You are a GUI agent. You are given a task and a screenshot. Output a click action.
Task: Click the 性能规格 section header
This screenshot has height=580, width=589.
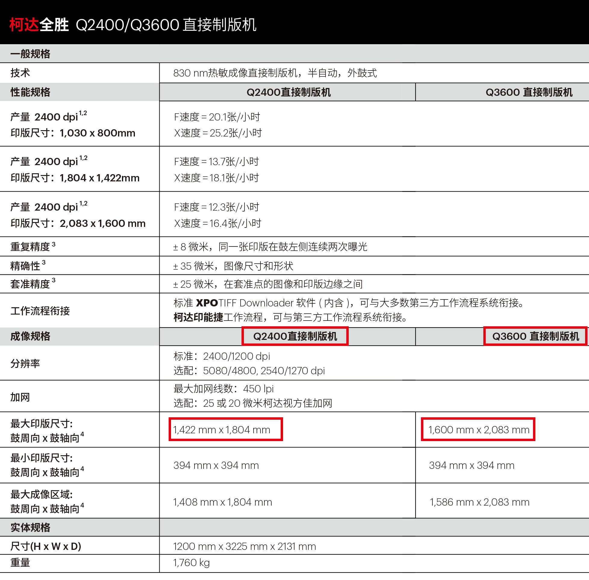click(x=30, y=92)
